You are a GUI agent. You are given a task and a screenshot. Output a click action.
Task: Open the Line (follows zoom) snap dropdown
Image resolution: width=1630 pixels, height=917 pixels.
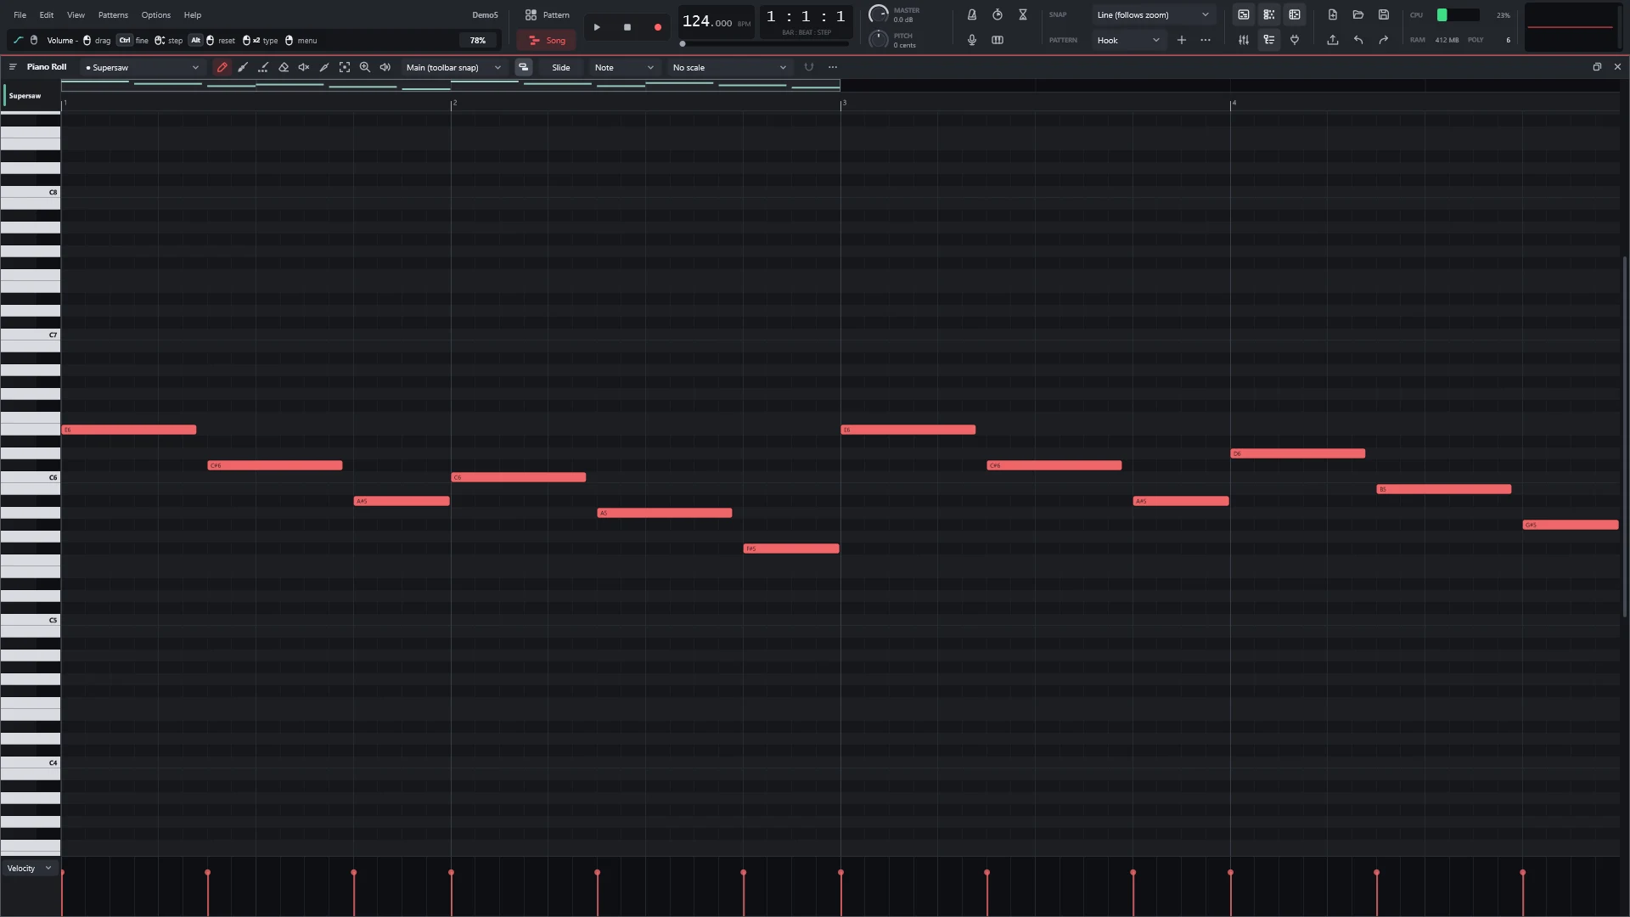coord(1153,14)
